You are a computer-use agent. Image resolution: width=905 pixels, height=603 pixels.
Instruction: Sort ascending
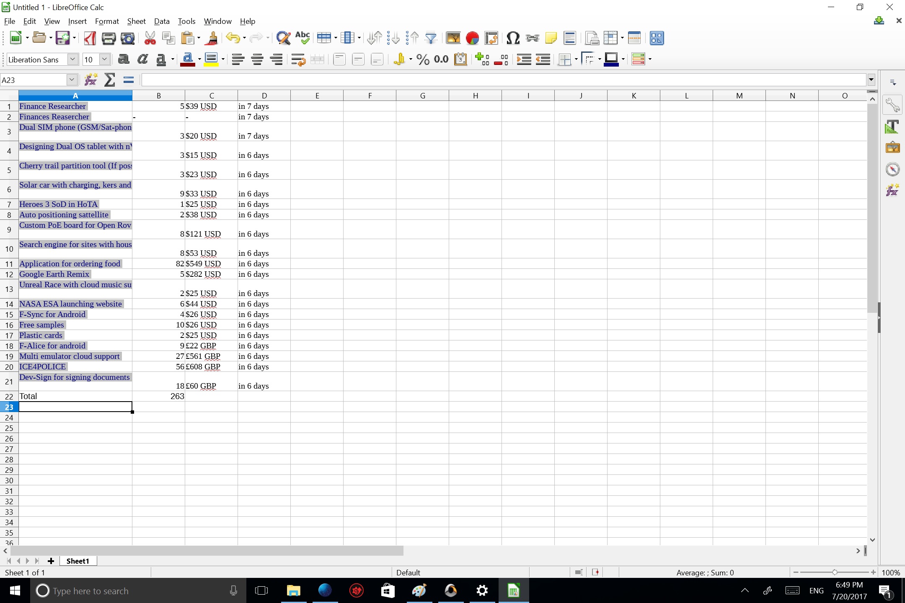pyautogui.click(x=413, y=38)
